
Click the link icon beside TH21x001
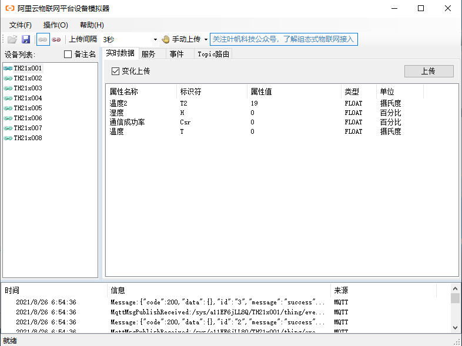pos(8,68)
